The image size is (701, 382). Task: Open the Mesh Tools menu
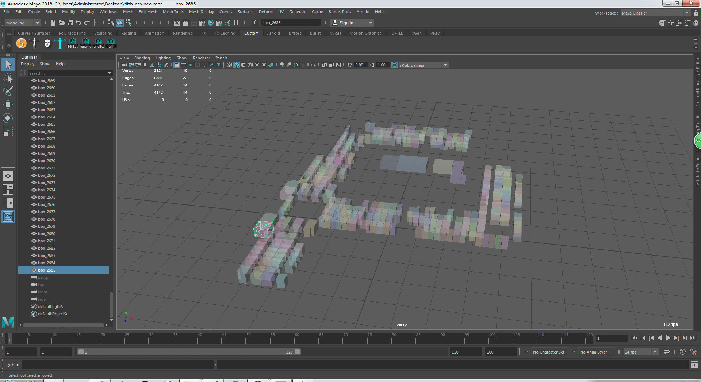173,12
